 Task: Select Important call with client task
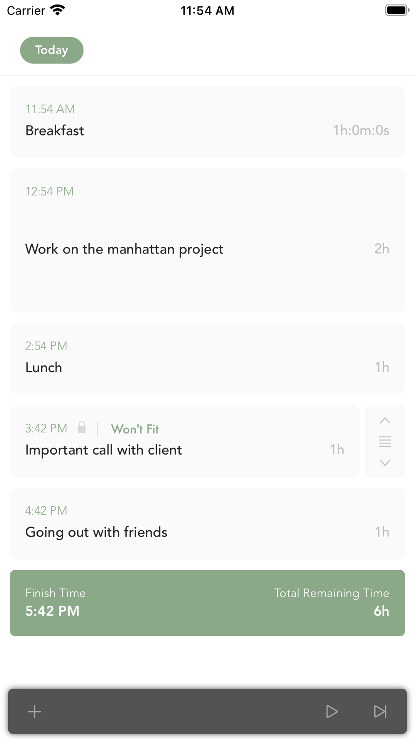click(x=185, y=441)
